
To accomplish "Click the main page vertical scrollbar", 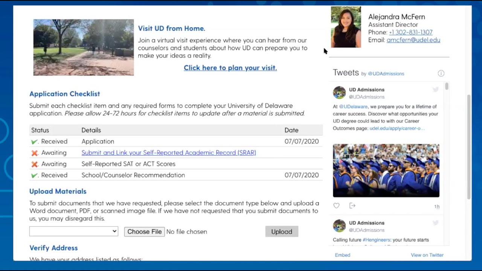I will point(469,147).
